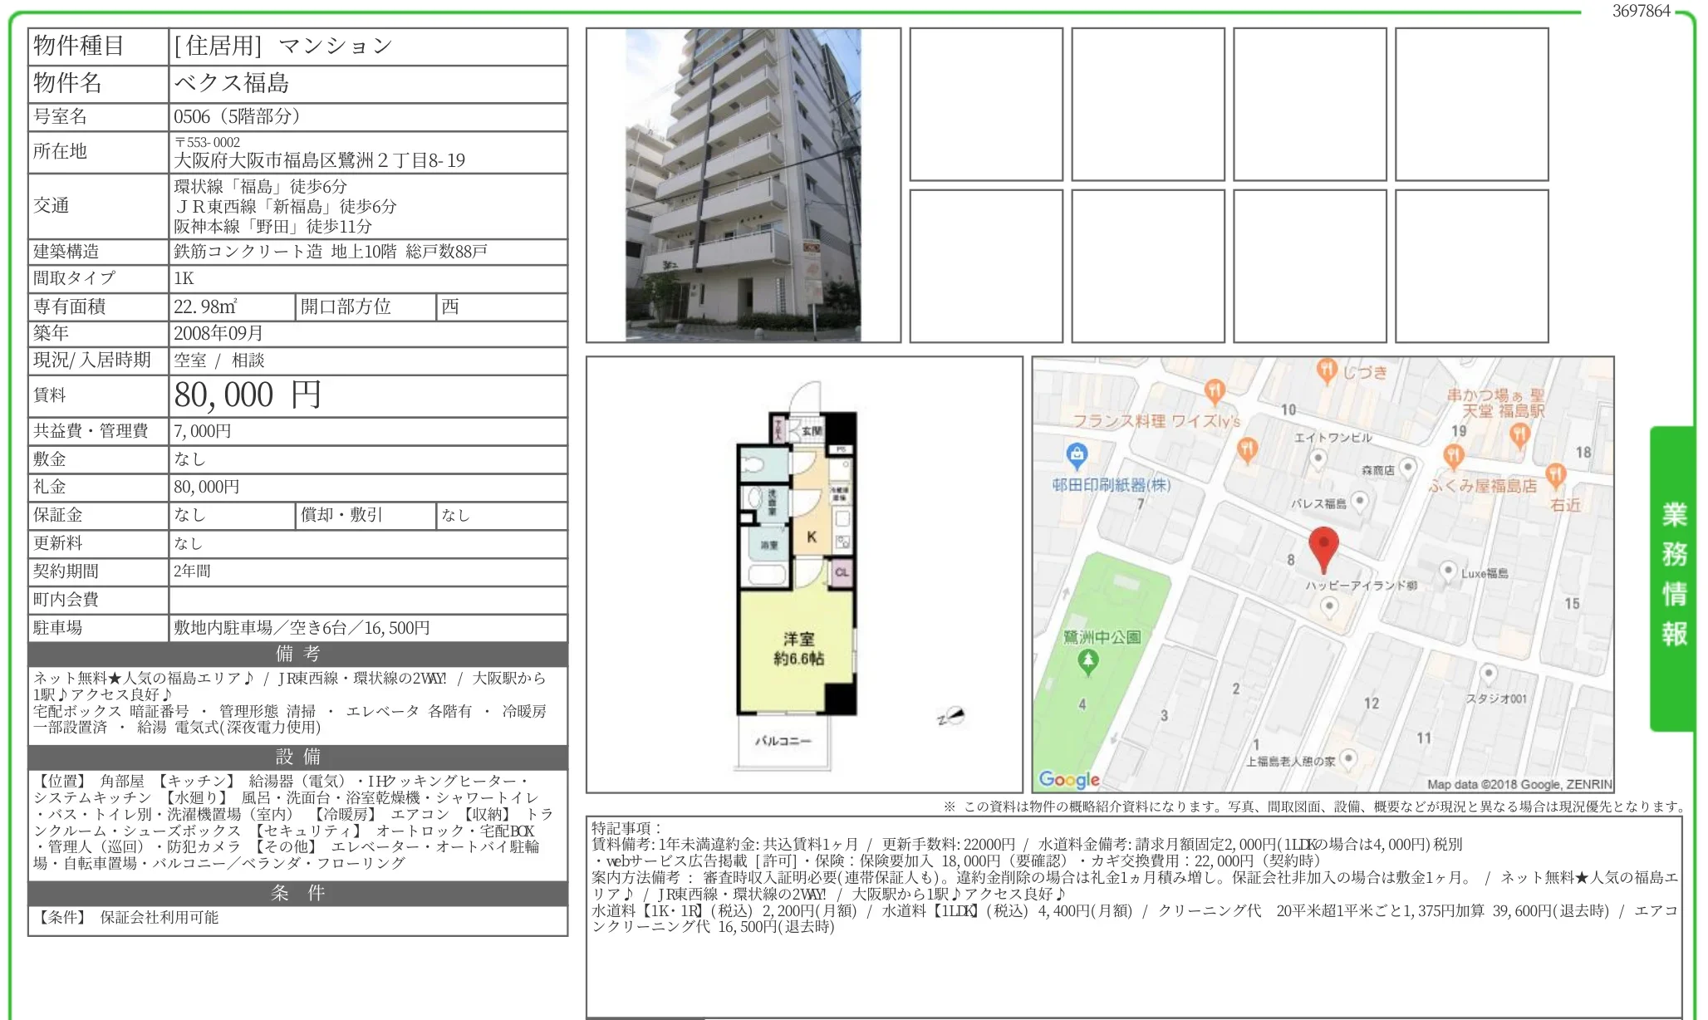Click the building exterior photo
Viewport: 1708px width, 1020px height.
[744, 183]
